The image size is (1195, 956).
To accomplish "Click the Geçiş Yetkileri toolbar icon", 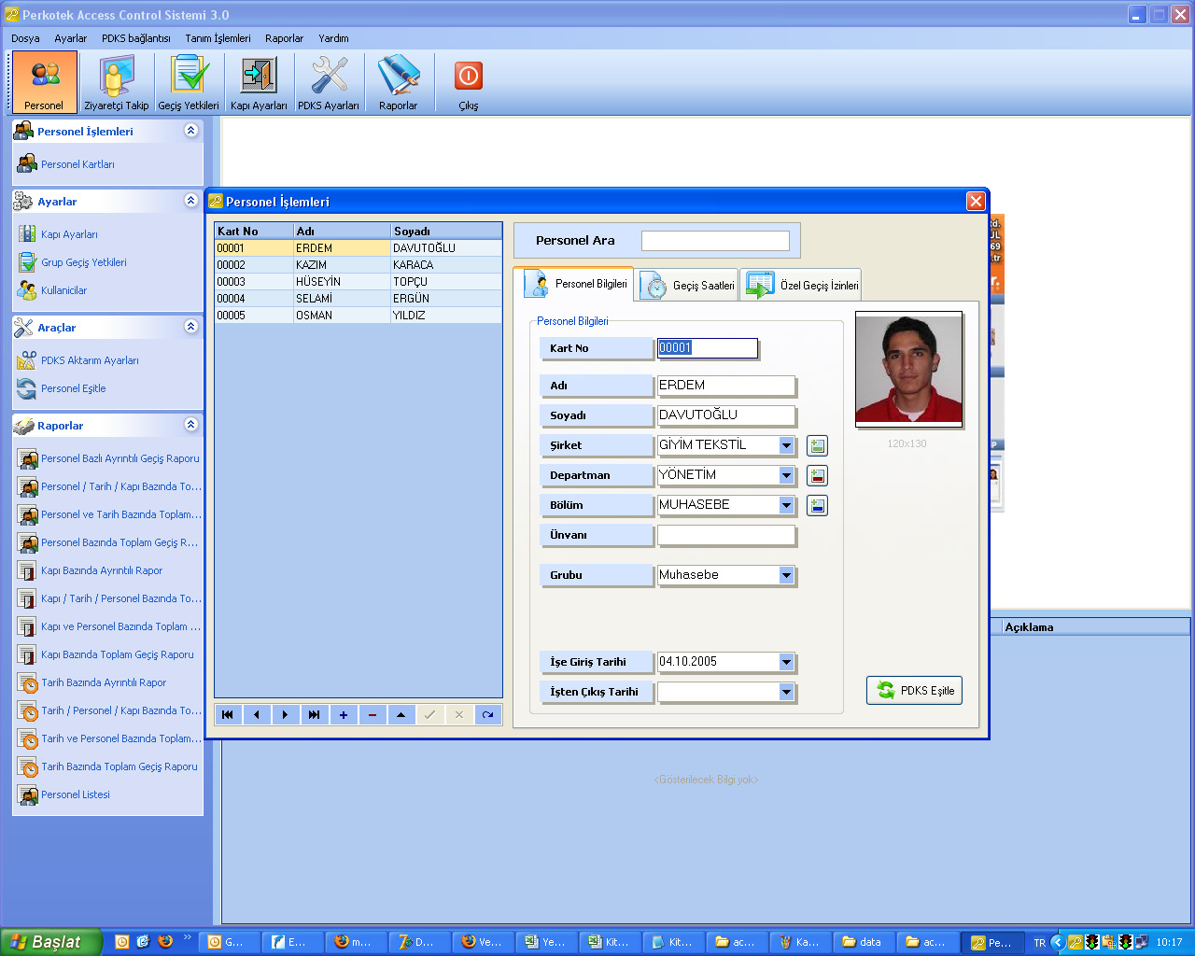I will click(x=189, y=82).
